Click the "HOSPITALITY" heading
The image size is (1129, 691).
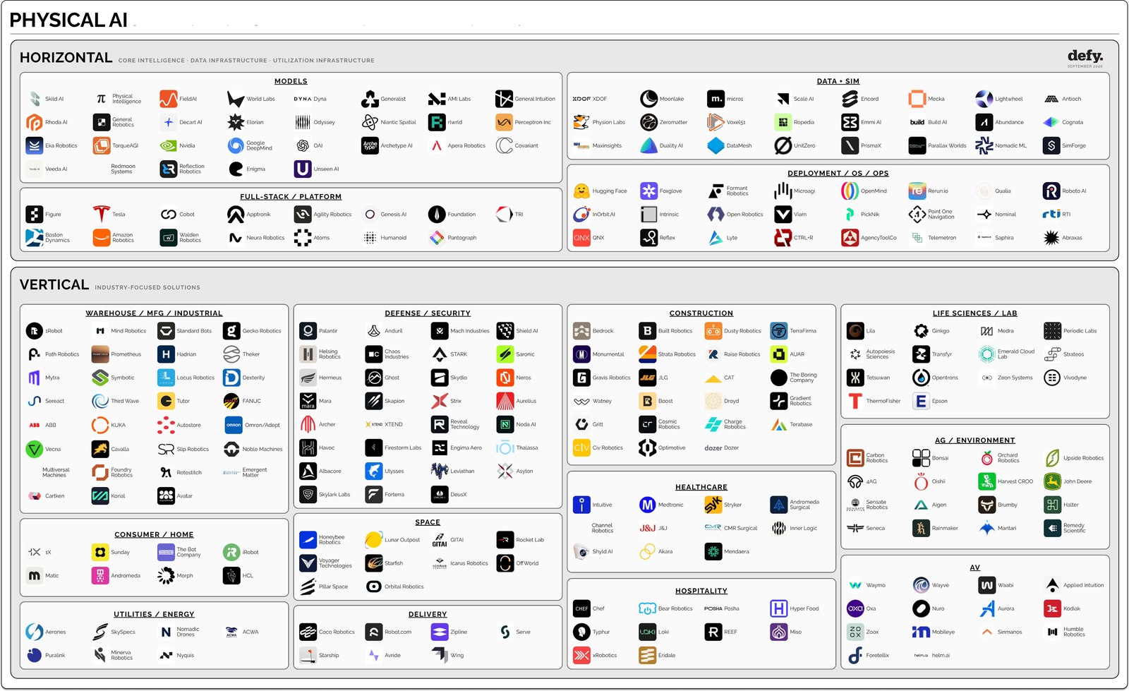pos(701,591)
